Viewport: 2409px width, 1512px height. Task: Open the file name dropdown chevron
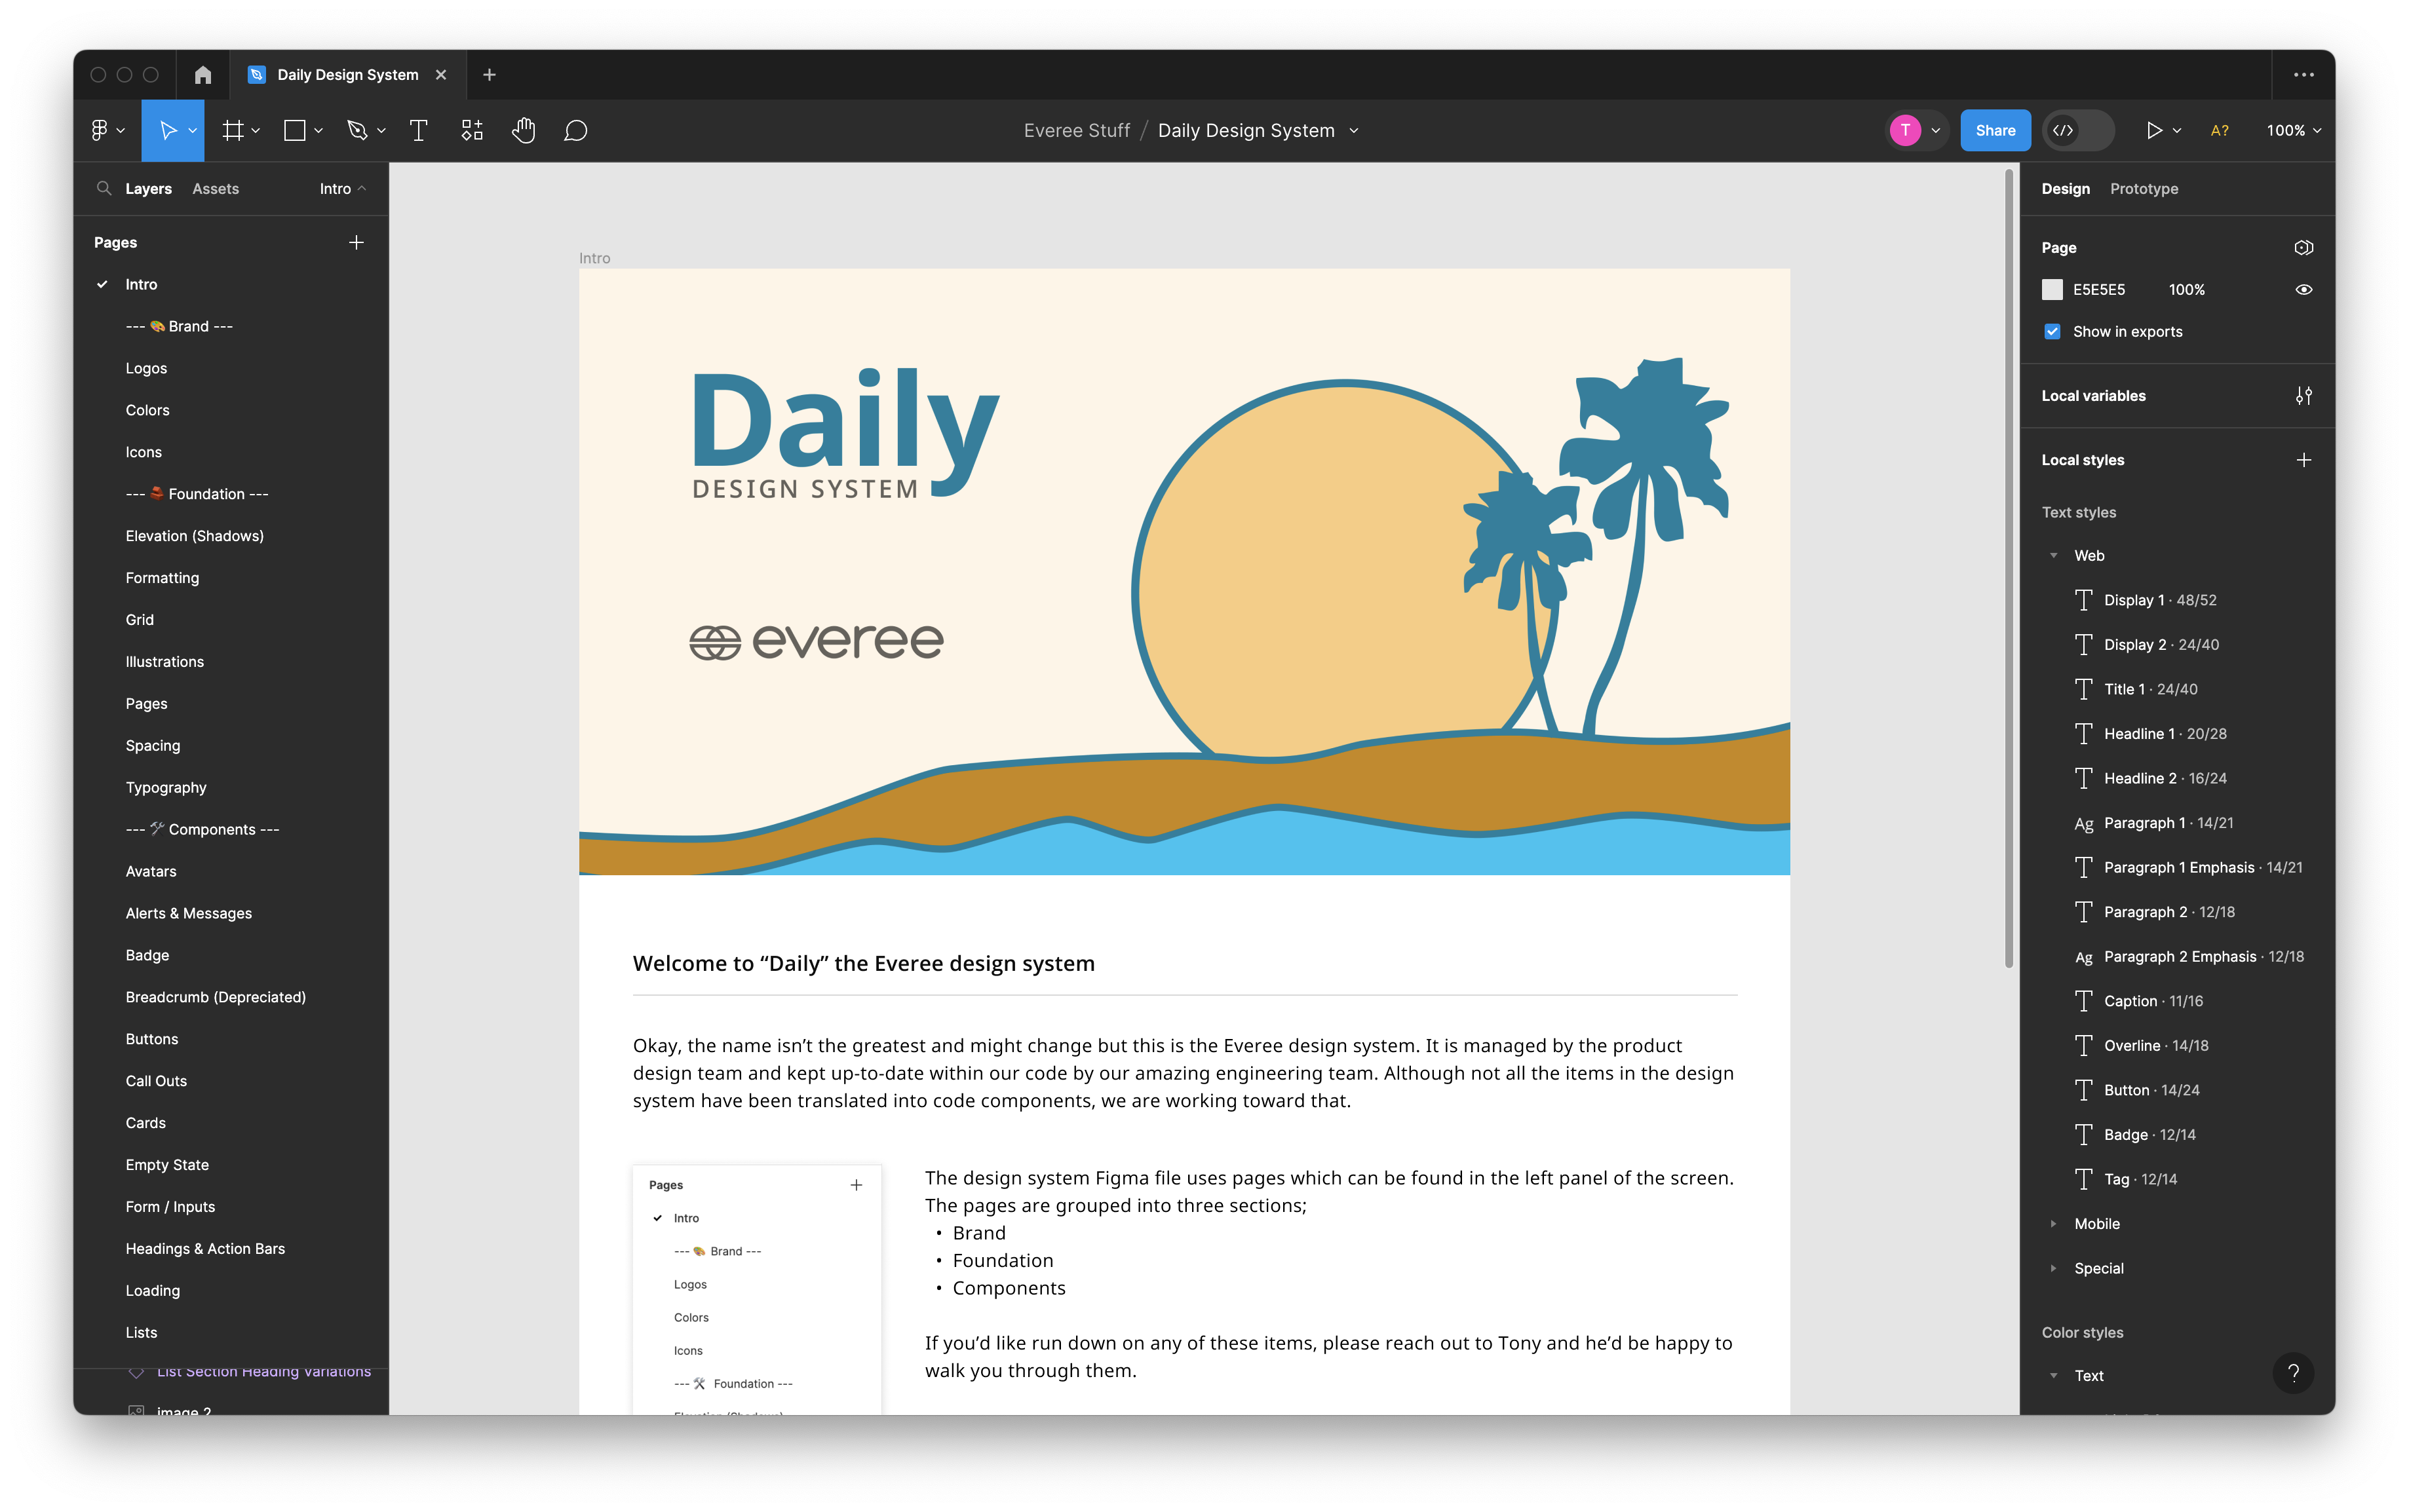(x=1353, y=131)
